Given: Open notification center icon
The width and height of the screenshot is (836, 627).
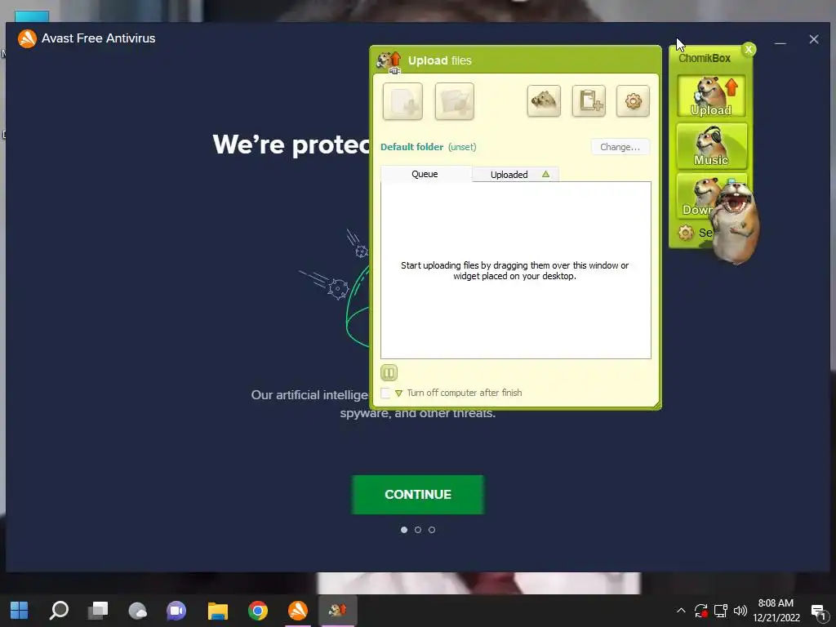Looking at the screenshot, I should point(818,611).
